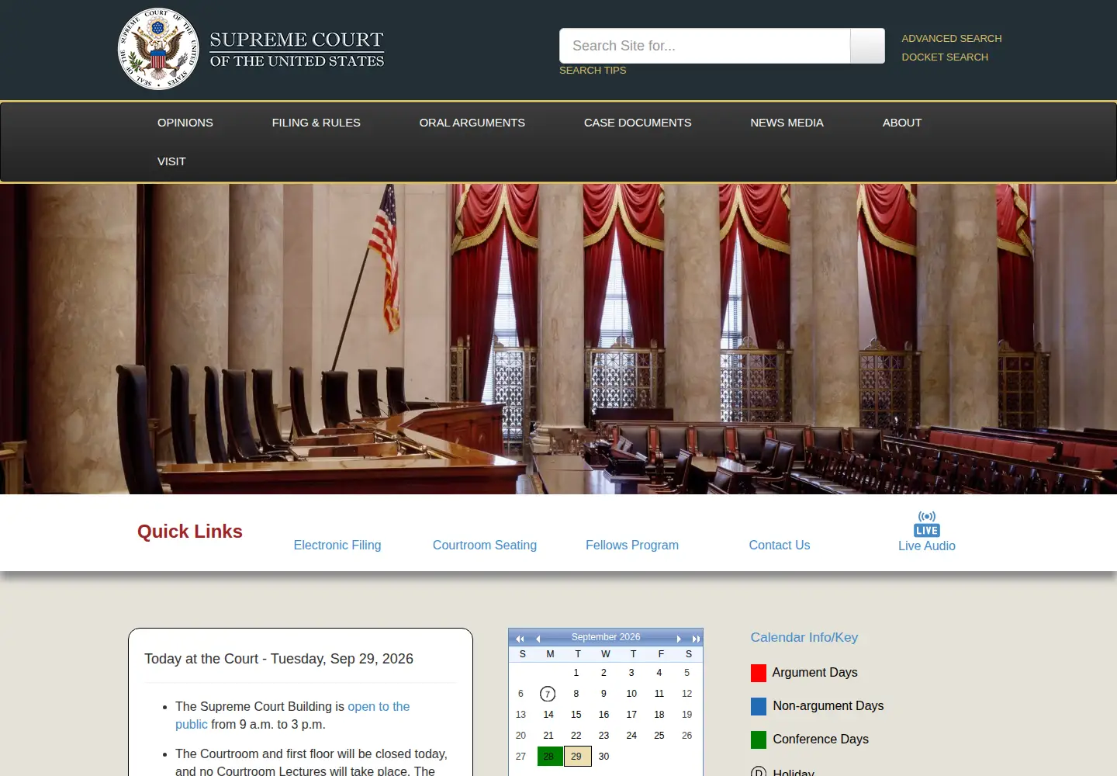Open the About menu
The image size is (1117, 776).
click(x=901, y=123)
